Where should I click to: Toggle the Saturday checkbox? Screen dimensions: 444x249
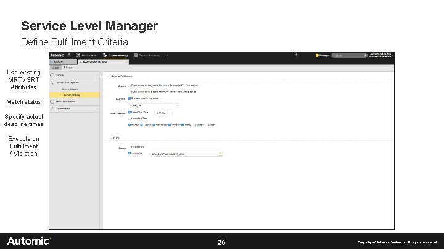coord(194,125)
